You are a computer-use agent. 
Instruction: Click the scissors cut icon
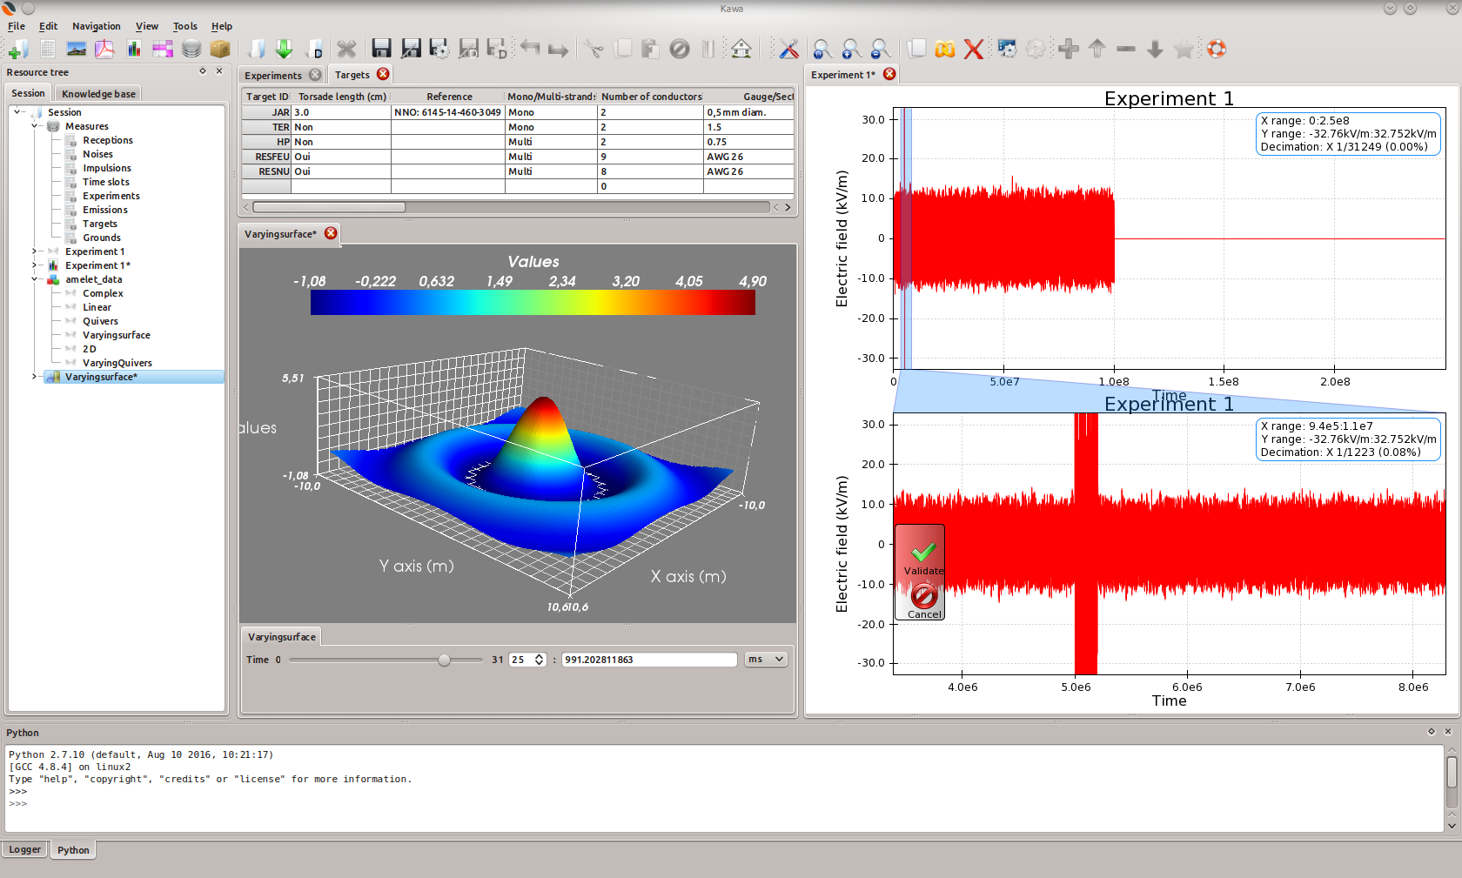(594, 49)
